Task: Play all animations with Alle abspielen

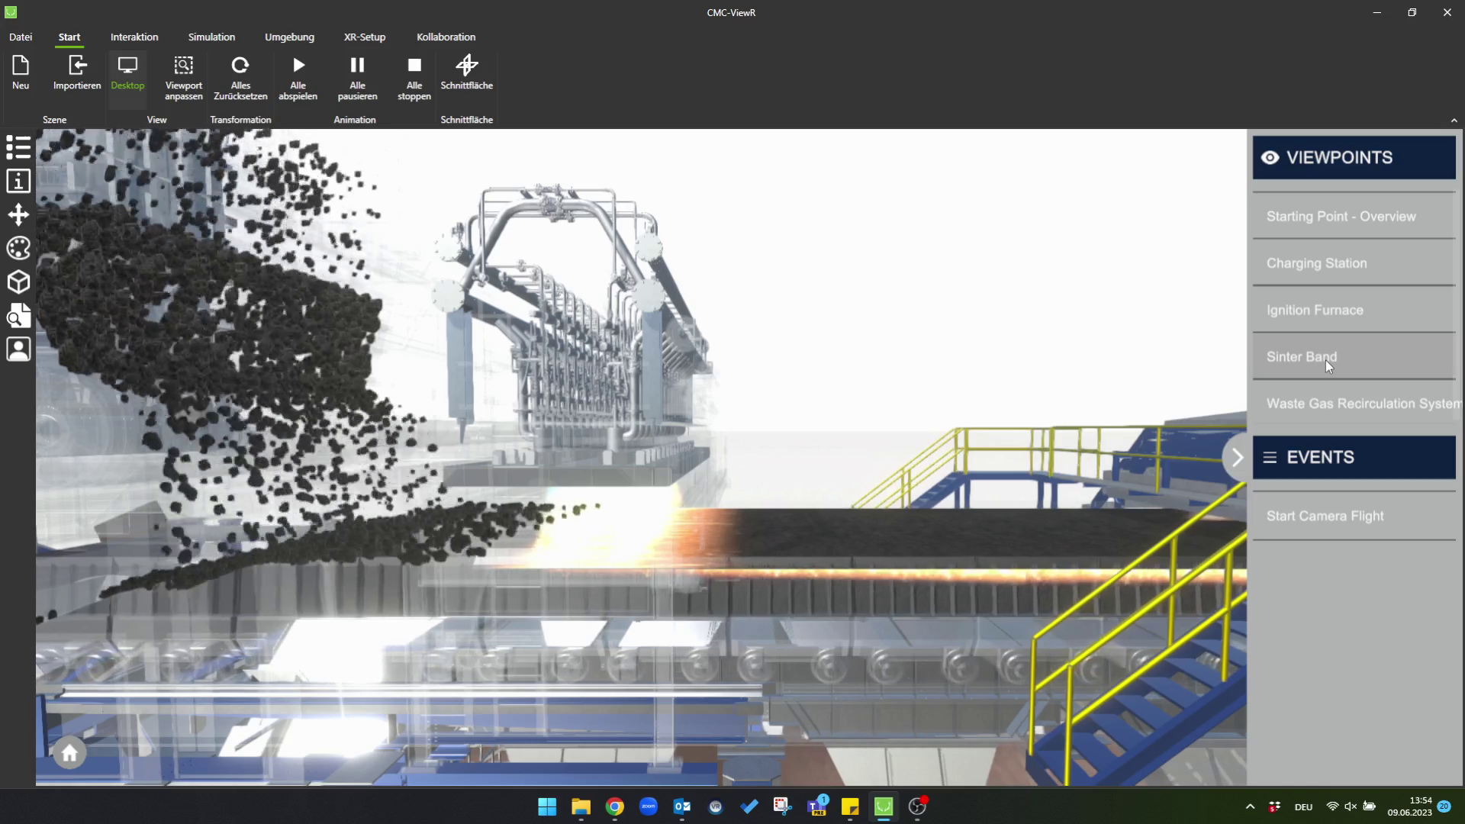Action: pos(298,75)
